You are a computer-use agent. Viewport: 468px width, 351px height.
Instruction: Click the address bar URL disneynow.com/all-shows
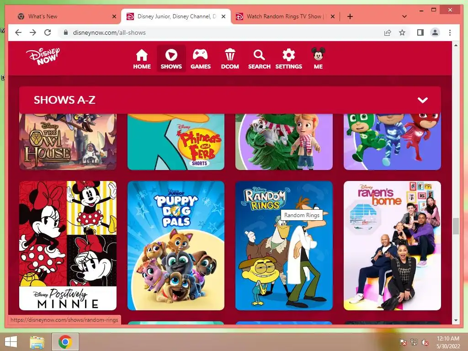109,32
